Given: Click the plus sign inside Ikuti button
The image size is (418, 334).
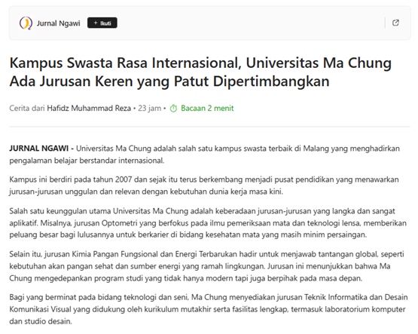Looking at the screenshot, I should [96, 23].
